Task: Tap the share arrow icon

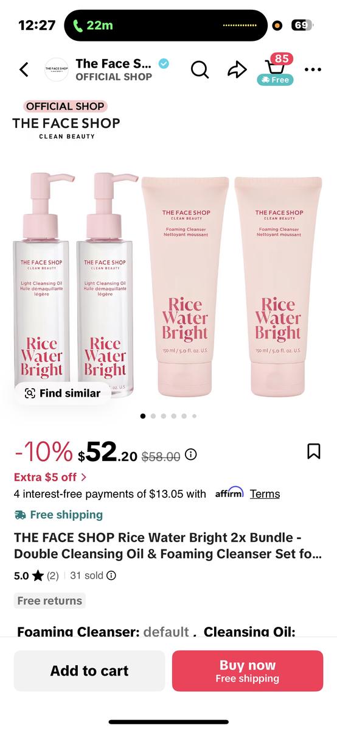Action: point(237,69)
